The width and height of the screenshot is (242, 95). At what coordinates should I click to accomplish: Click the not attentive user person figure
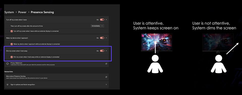point(219,64)
